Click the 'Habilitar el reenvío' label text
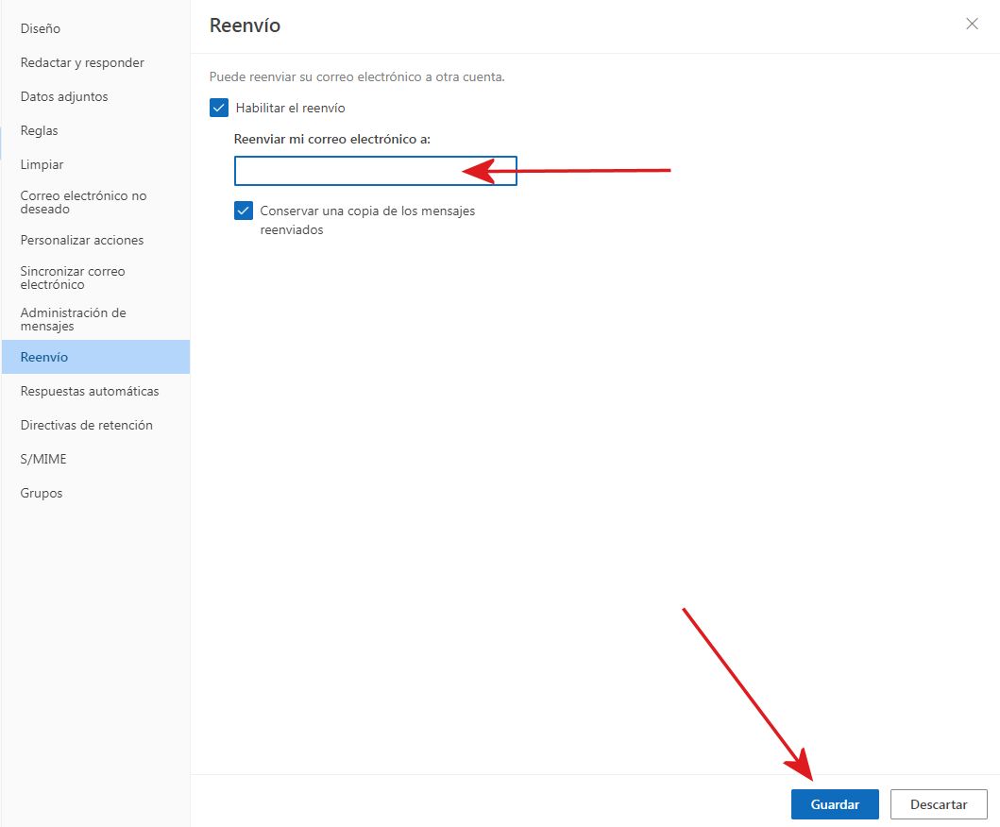Image resolution: width=1000 pixels, height=827 pixels. 290,108
